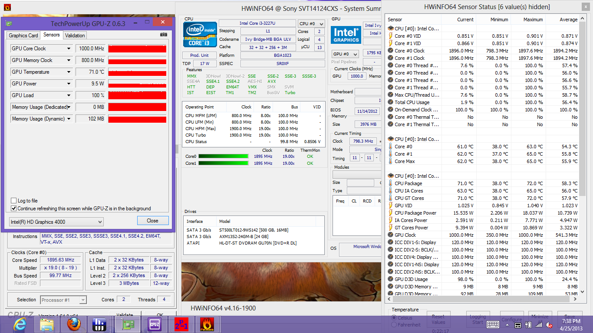Open the Validation tab in GPU-Z

[75, 36]
